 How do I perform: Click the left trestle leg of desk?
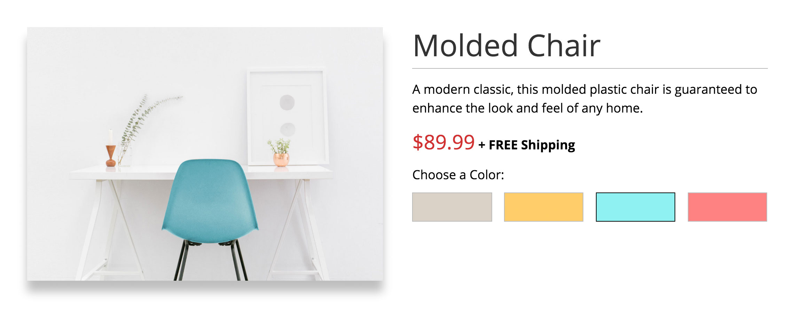click(x=93, y=229)
